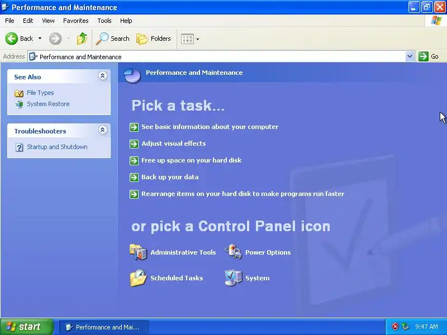Click the green Go arrow button

click(x=424, y=56)
